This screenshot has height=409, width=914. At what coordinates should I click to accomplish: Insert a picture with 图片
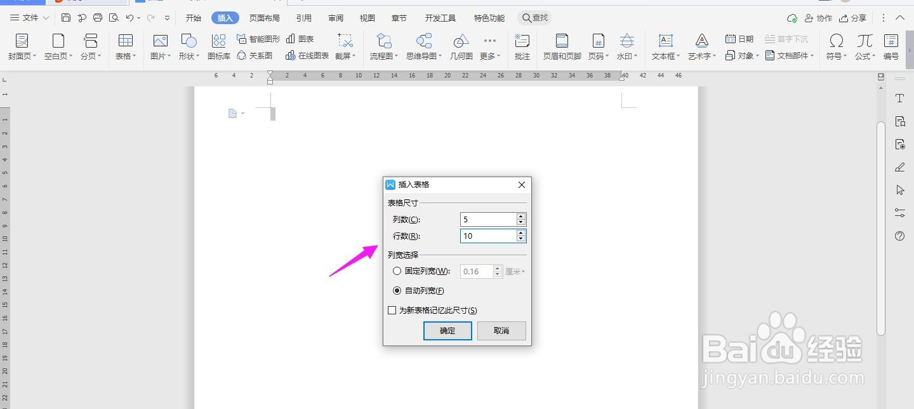coord(161,47)
